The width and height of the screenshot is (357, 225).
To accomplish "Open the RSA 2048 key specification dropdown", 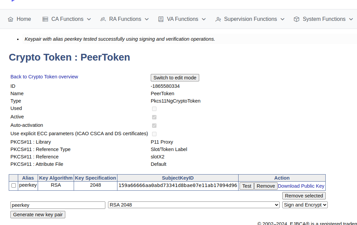I will click(193, 205).
